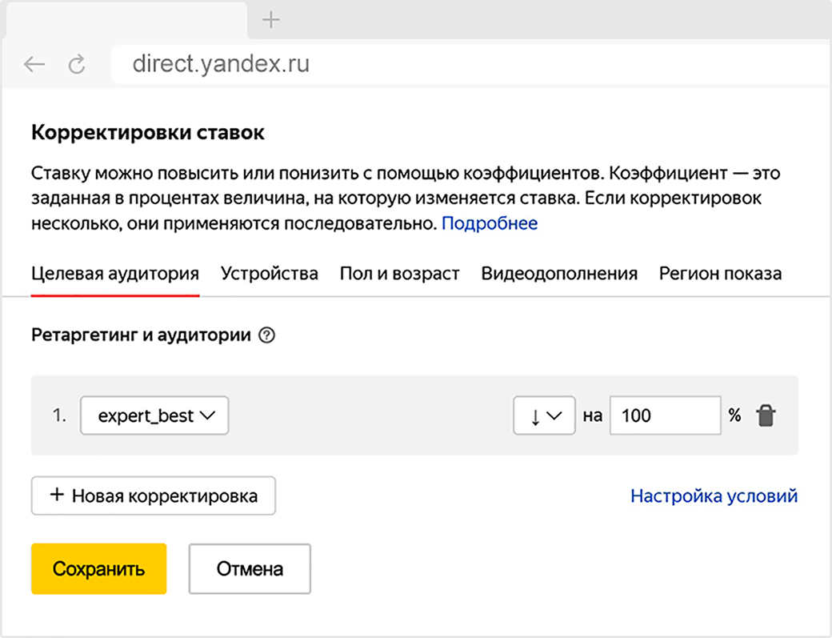Screen dimensions: 832x638
Task: Click the browser back arrow
Action: click(34, 65)
